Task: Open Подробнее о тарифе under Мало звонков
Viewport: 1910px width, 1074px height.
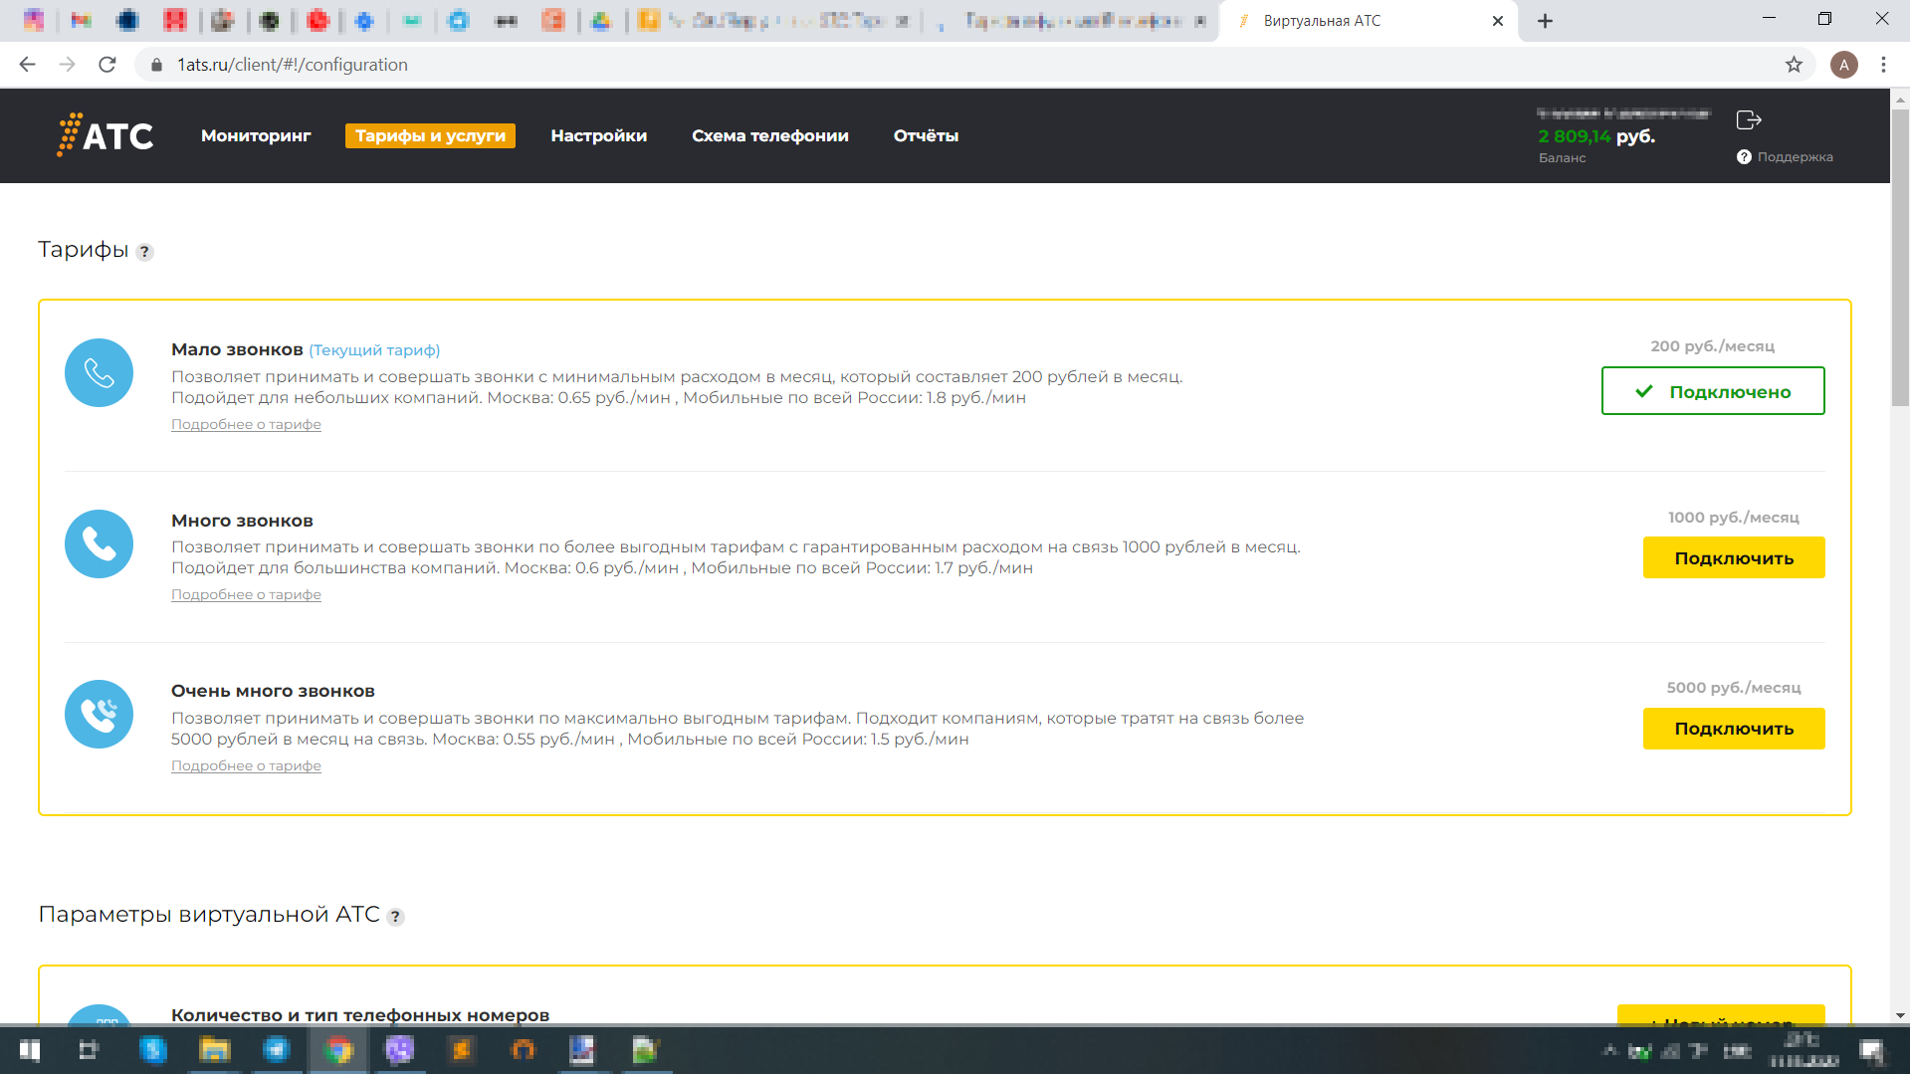Action: 246,425
